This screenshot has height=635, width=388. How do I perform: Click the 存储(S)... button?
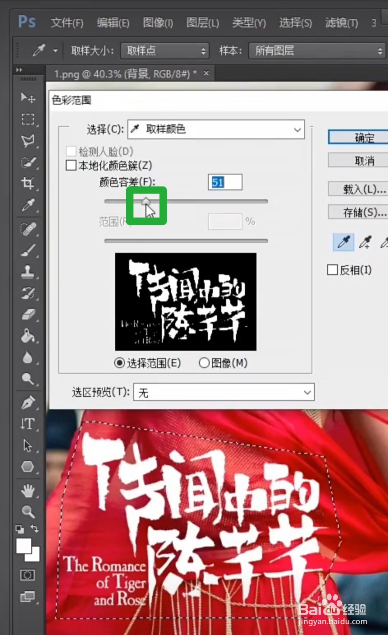(358, 212)
